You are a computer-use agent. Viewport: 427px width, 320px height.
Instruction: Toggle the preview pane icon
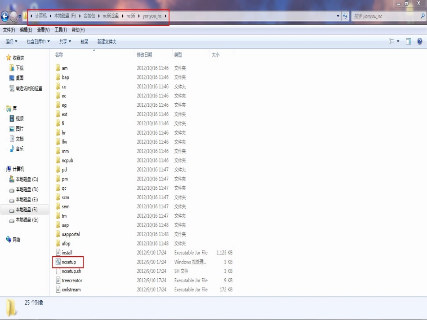tap(409, 41)
